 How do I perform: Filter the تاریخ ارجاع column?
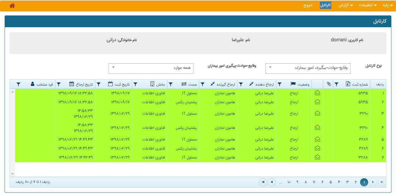[58, 84]
